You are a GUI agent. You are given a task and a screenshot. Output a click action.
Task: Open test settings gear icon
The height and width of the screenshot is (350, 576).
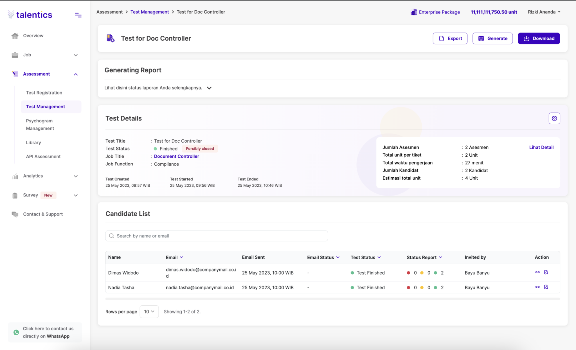click(x=554, y=118)
